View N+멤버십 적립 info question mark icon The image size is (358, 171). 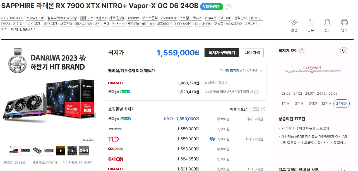click(256, 92)
